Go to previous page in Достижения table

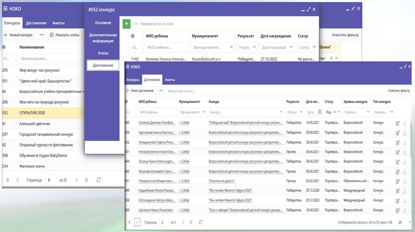(x=137, y=222)
